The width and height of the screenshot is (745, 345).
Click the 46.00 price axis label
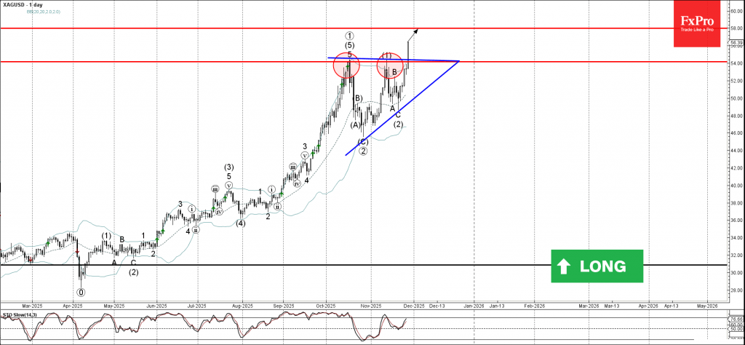point(736,133)
